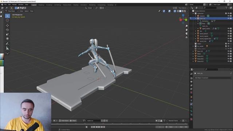Open Global transform orientation dropdown
This screenshot has width=233, height=131.
pos(90,8)
